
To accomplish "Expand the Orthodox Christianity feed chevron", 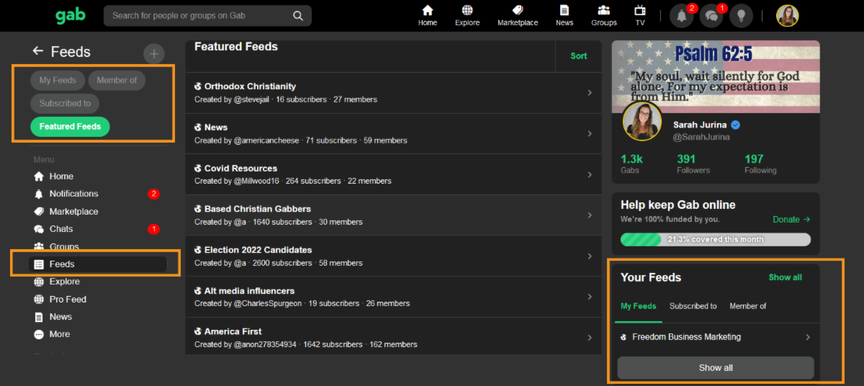I will 590,93.
